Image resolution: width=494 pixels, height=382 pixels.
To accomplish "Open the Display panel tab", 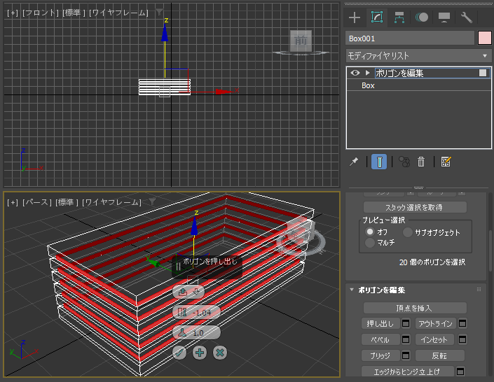I will [x=444, y=17].
